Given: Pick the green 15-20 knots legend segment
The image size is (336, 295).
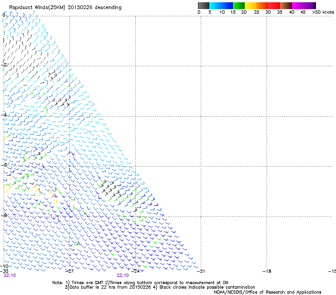Looking at the screenshot, I should pos(239,5).
